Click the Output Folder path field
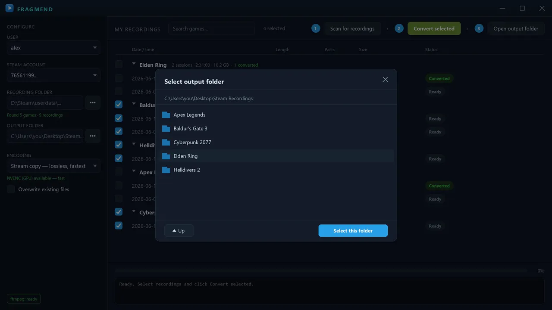 [x=45, y=136]
